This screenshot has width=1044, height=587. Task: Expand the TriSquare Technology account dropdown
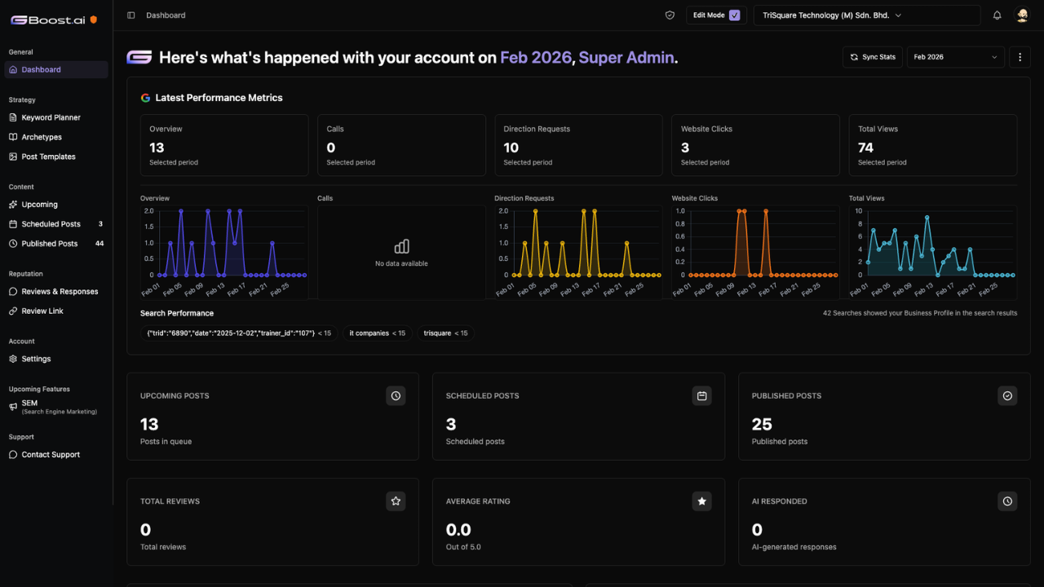coord(867,15)
